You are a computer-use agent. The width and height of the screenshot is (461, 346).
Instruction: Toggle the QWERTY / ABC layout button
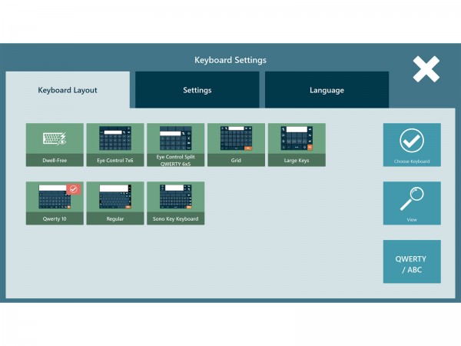[412, 262]
